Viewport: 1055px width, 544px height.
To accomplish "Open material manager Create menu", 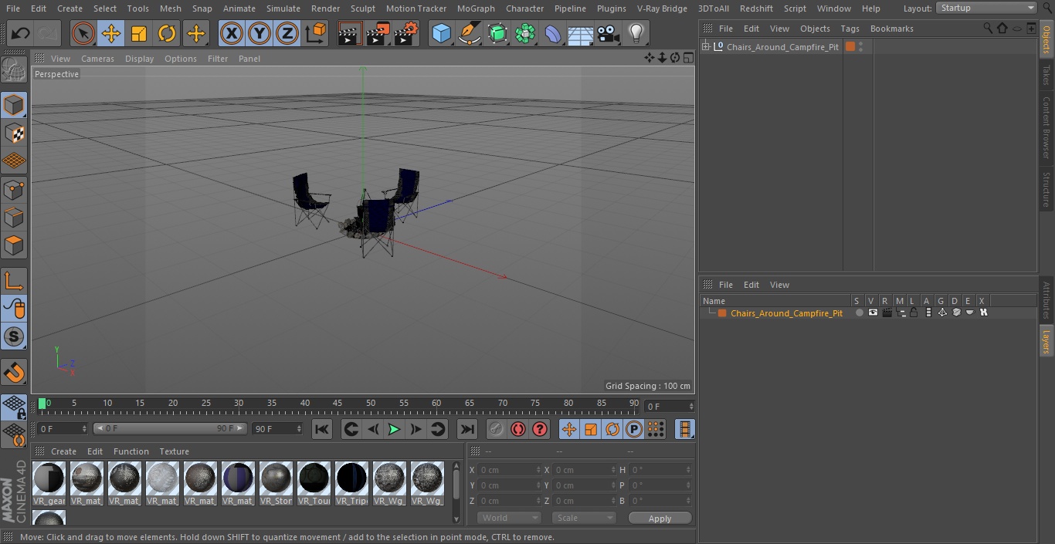I will pos(63,451).
